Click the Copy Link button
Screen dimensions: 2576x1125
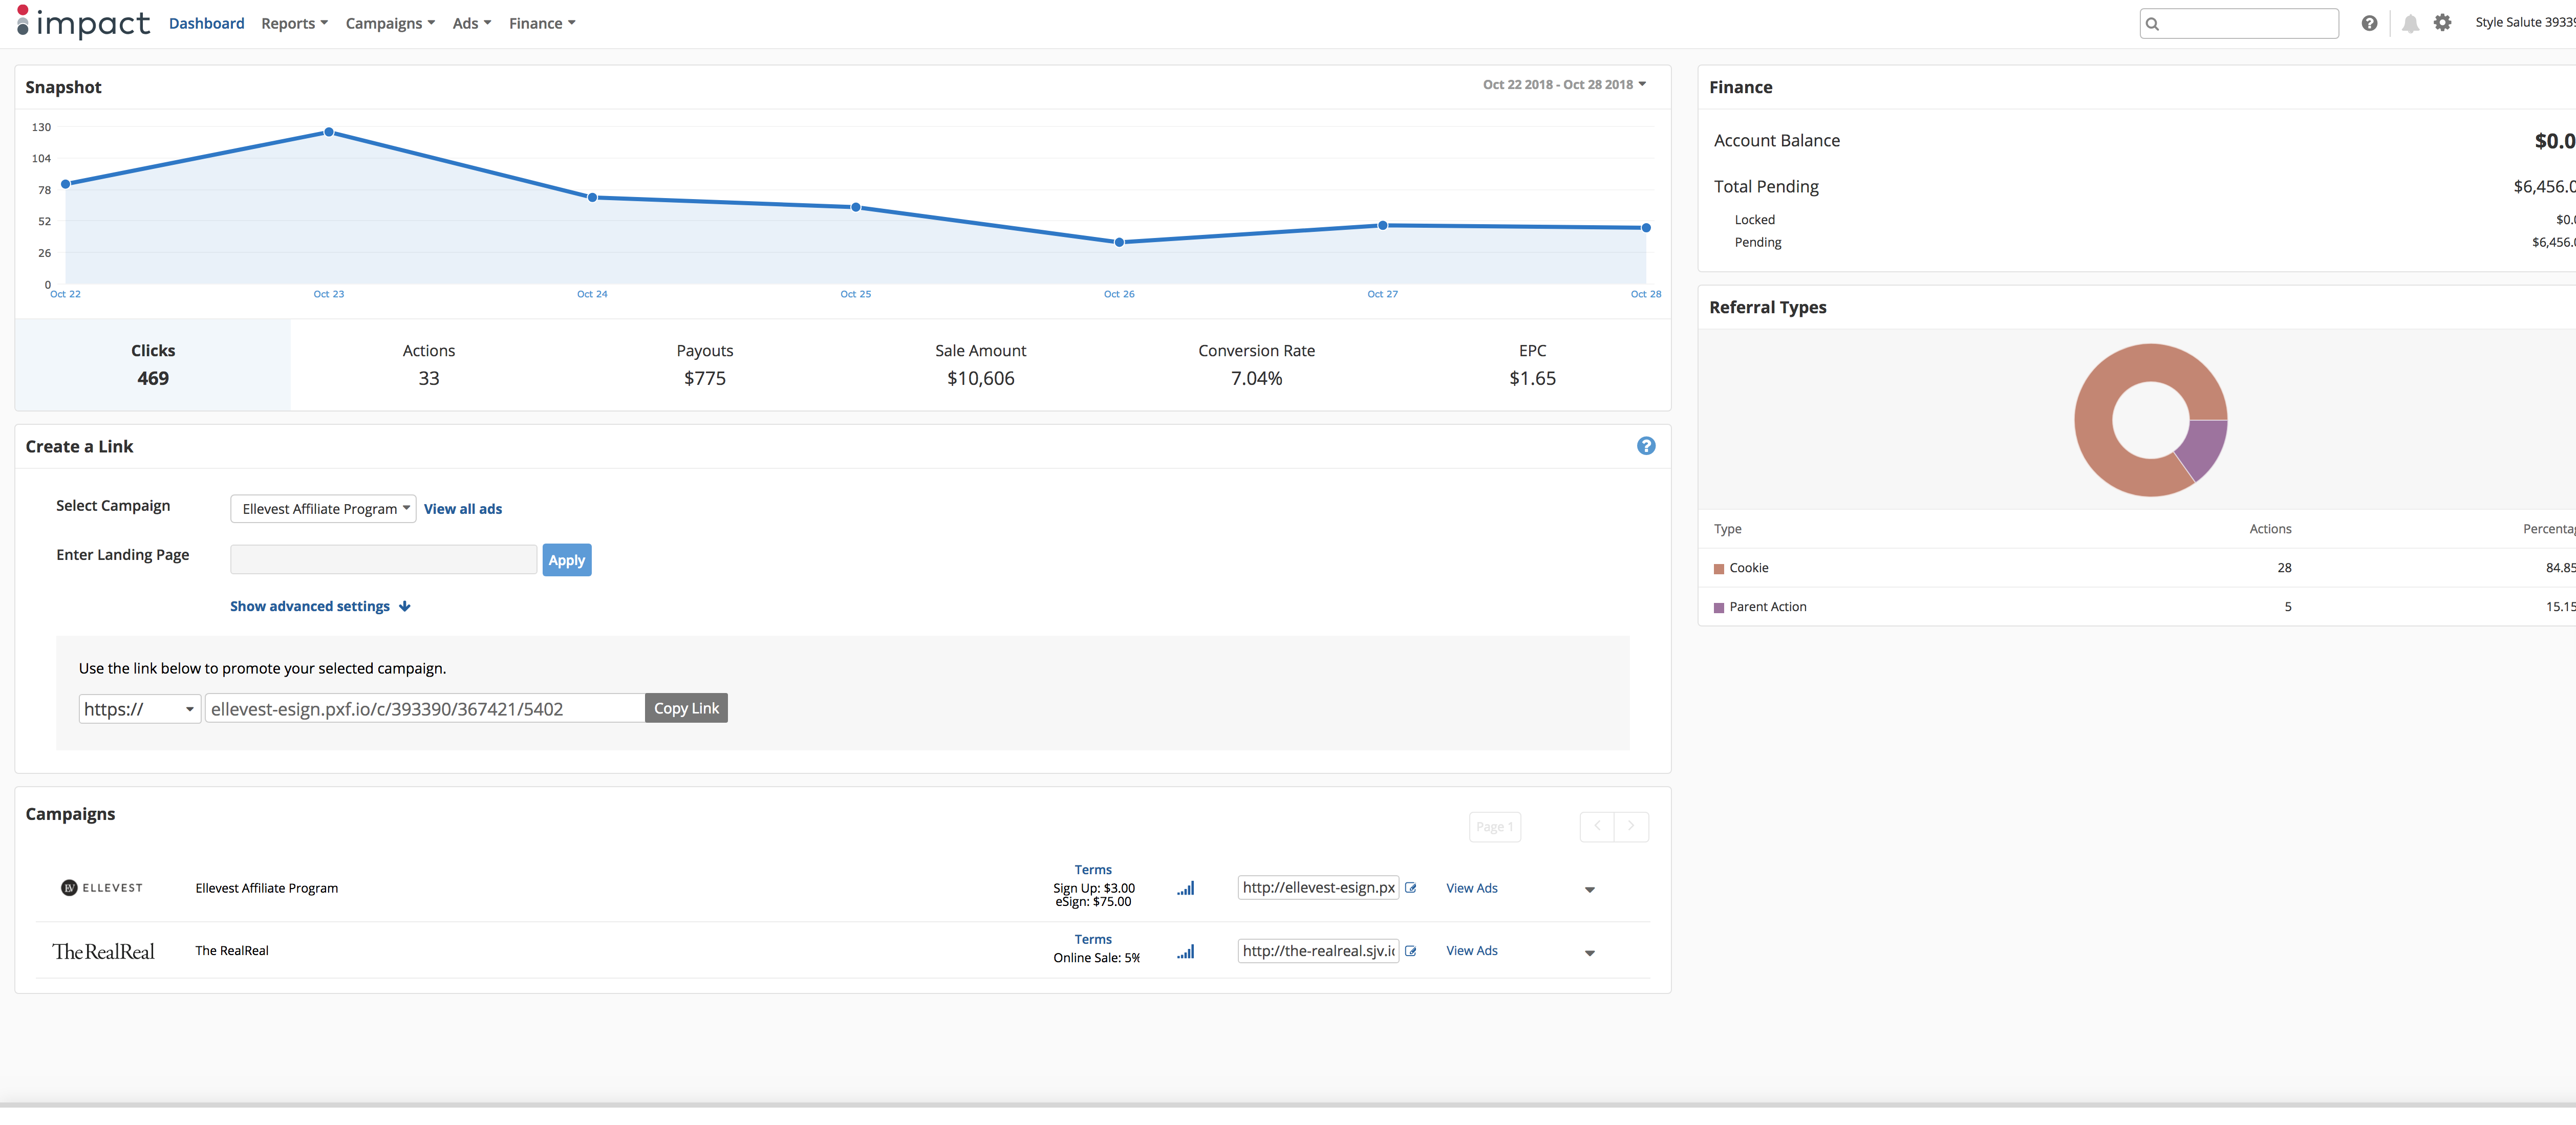686,708
